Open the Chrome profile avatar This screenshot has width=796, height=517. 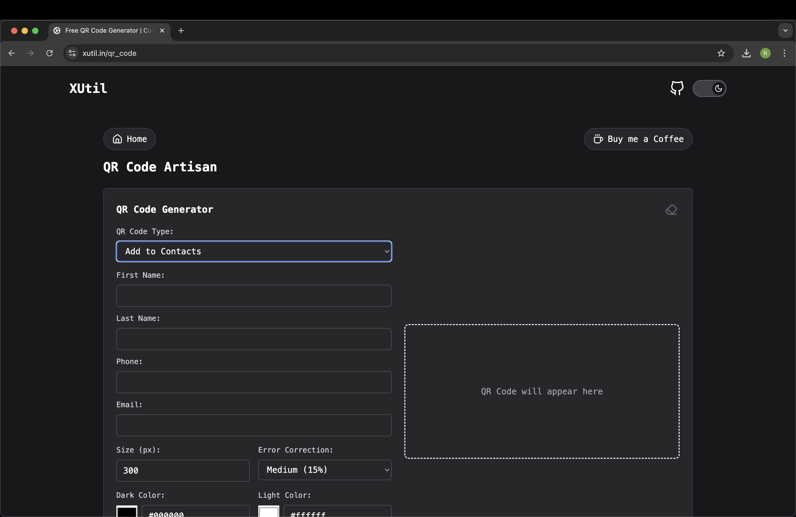(x=765, y=53)
